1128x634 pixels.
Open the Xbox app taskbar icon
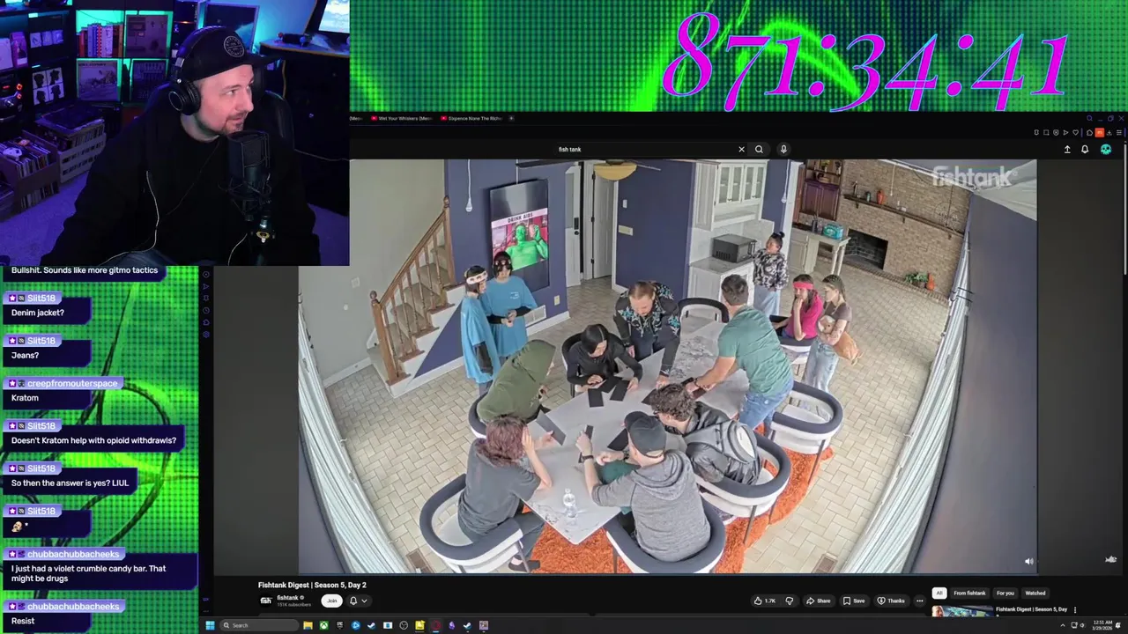pyautogui.click(x=323, y=625)
